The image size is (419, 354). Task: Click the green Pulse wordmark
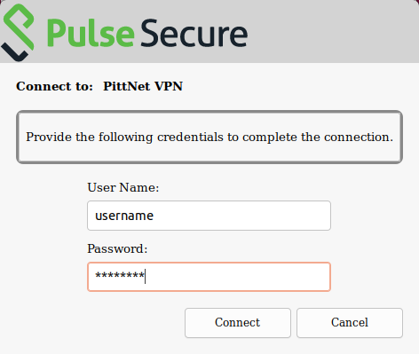click(x=91, y=33)
